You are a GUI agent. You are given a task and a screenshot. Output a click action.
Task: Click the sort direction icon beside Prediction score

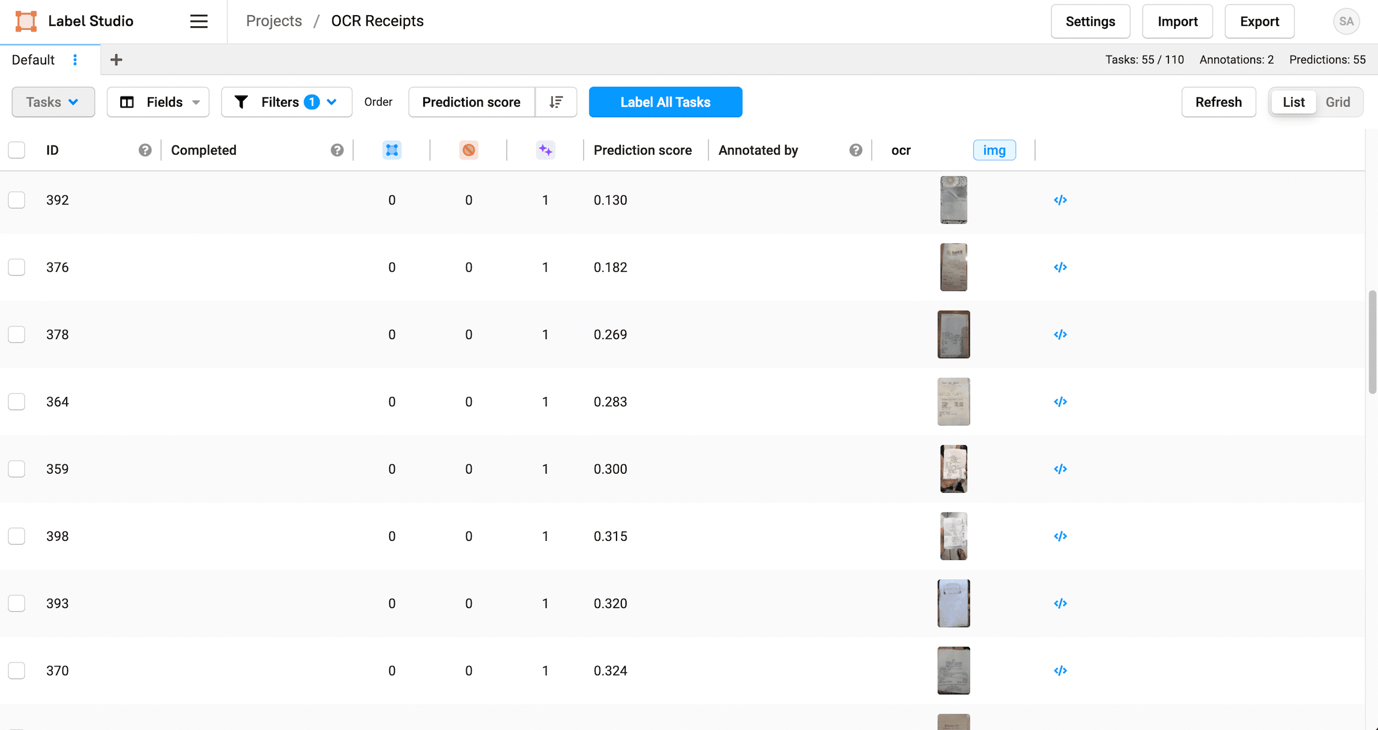(556, 101)
